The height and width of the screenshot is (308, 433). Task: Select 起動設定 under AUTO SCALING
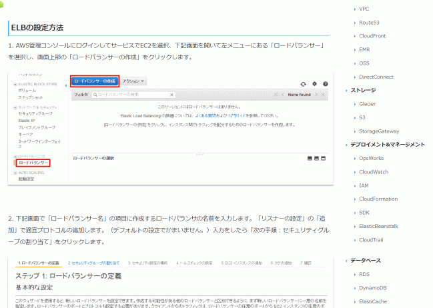click(26, 179)
